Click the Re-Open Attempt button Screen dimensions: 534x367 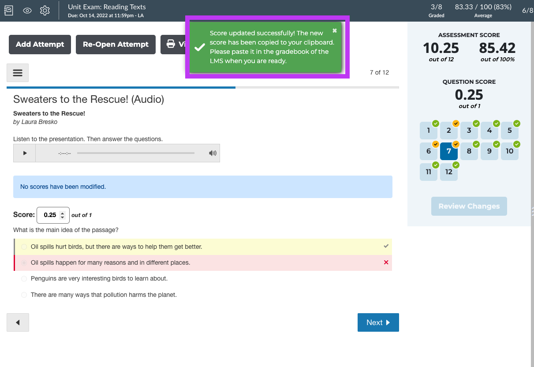coord(116,45)
